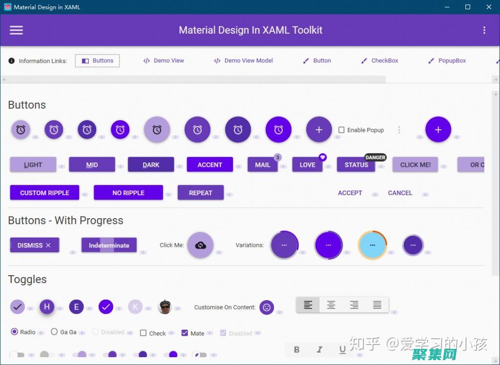
Task: Open the gray vertical dots popup box
Action: click(399, 130)
